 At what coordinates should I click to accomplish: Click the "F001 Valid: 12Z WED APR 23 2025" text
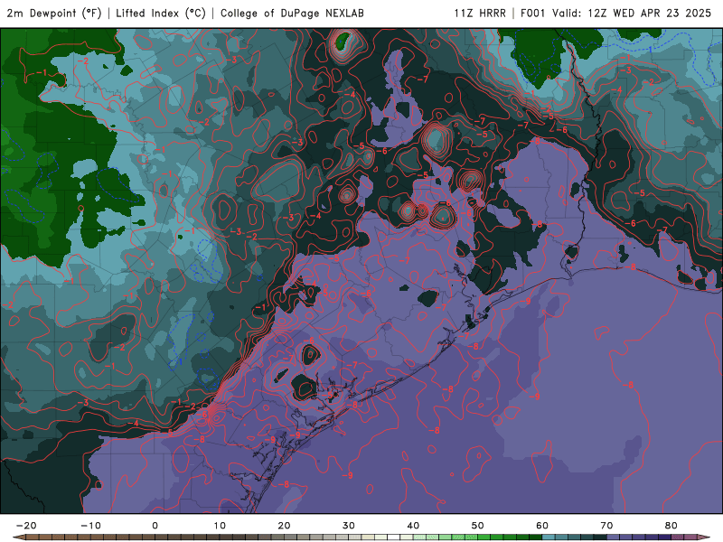coord(615,14)
